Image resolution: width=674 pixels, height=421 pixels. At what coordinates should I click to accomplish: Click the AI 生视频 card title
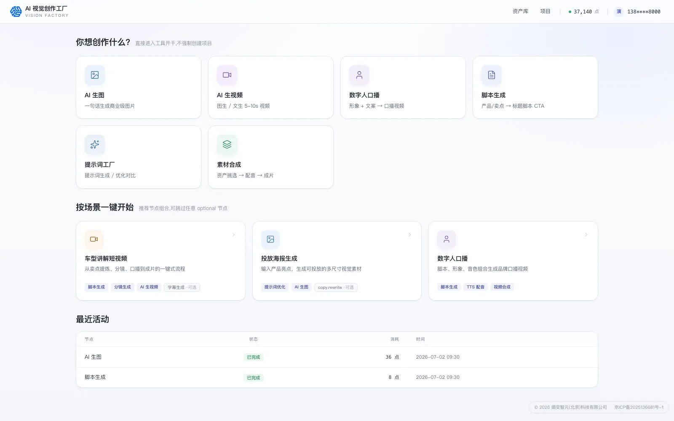[x=230, y=95]
